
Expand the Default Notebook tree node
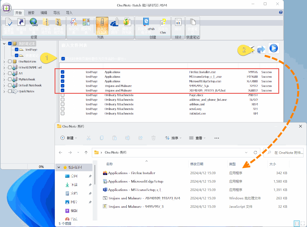pyautogui.click(x=4, y=85)
